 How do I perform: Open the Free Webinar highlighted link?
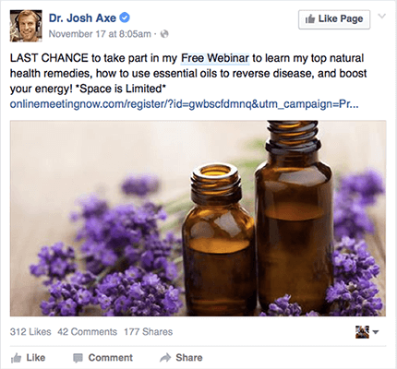(x=215, y=58)
